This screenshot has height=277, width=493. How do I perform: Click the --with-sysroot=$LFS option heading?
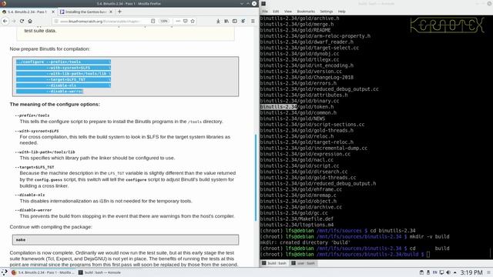(x=37, y=131)
